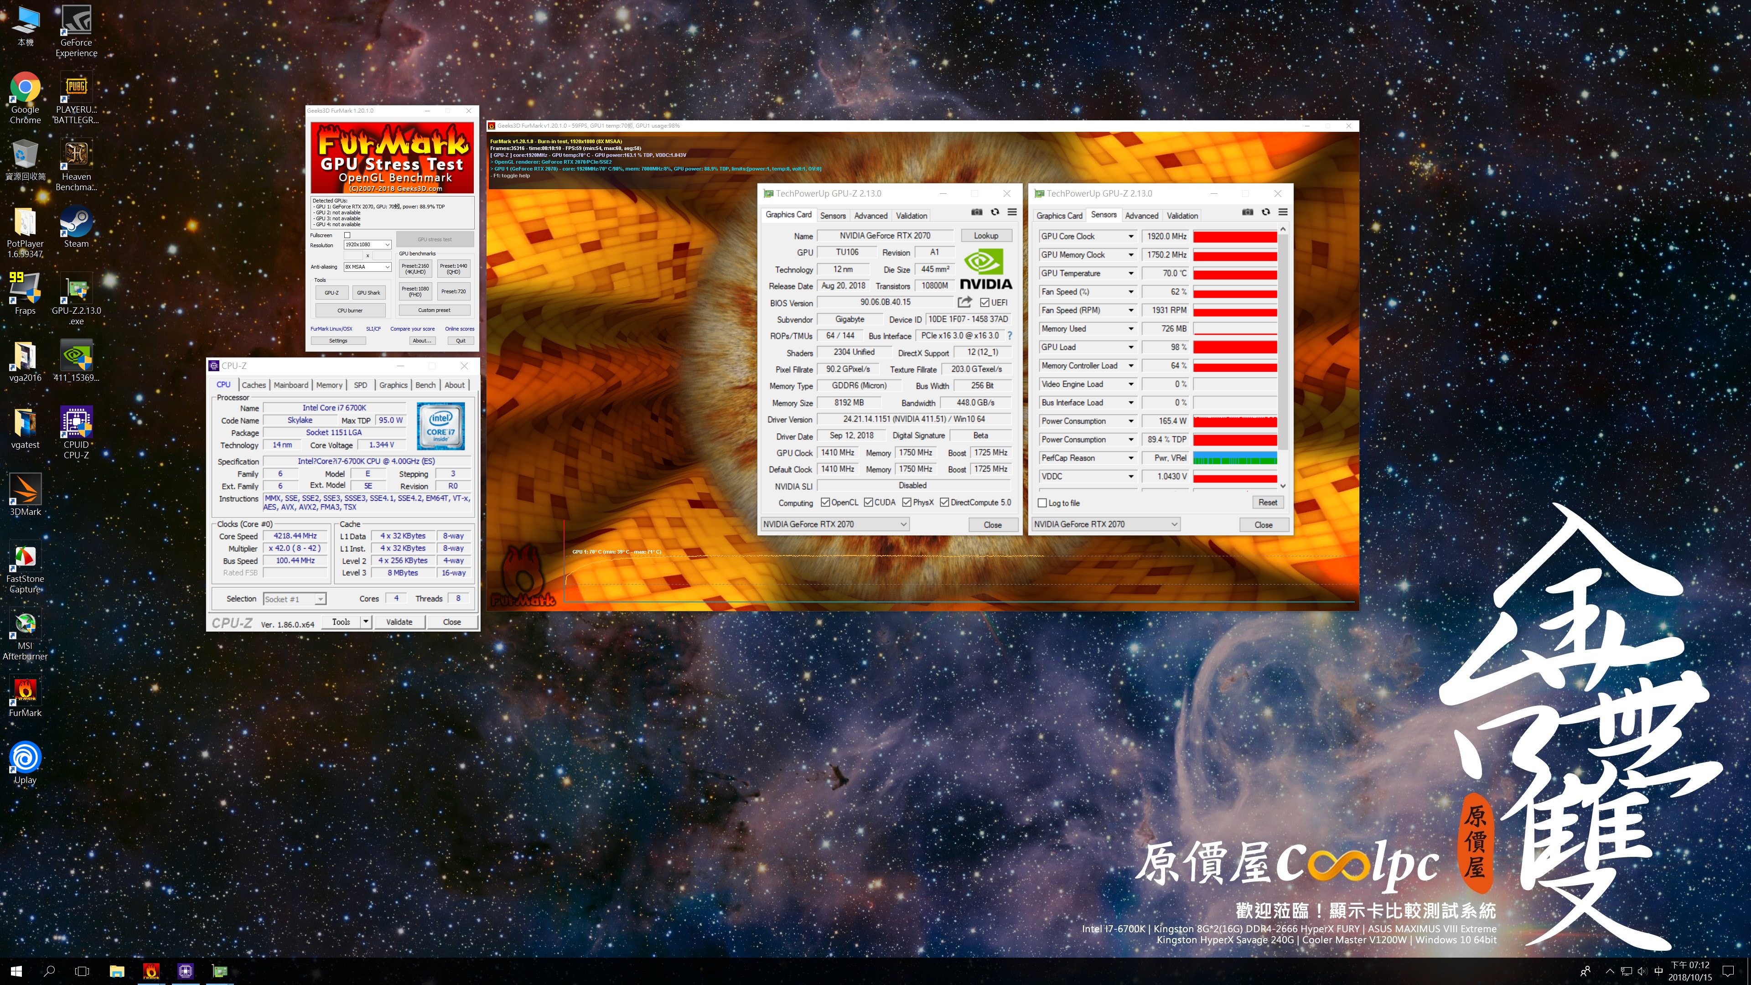This screenshot has width=1751, height=985.
Task: Switch to Advanced tab in GPU-Z Graphics Card window
Action: (x=871, y=216)
